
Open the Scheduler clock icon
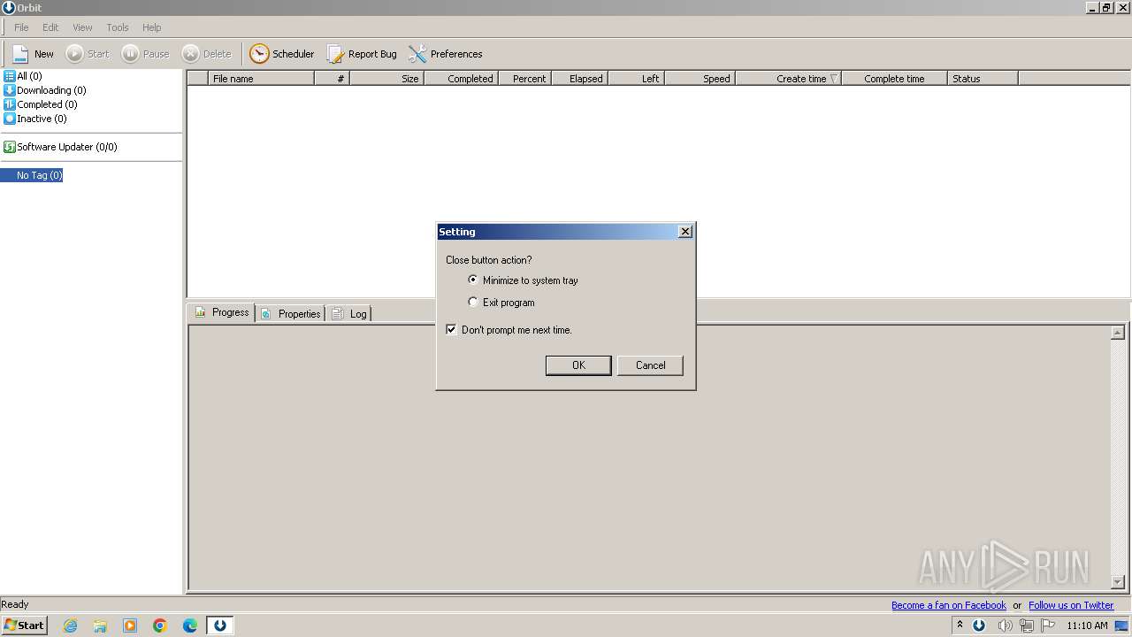(259, 54)
